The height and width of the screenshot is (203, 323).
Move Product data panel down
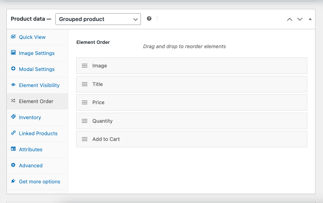pos(300,19)
